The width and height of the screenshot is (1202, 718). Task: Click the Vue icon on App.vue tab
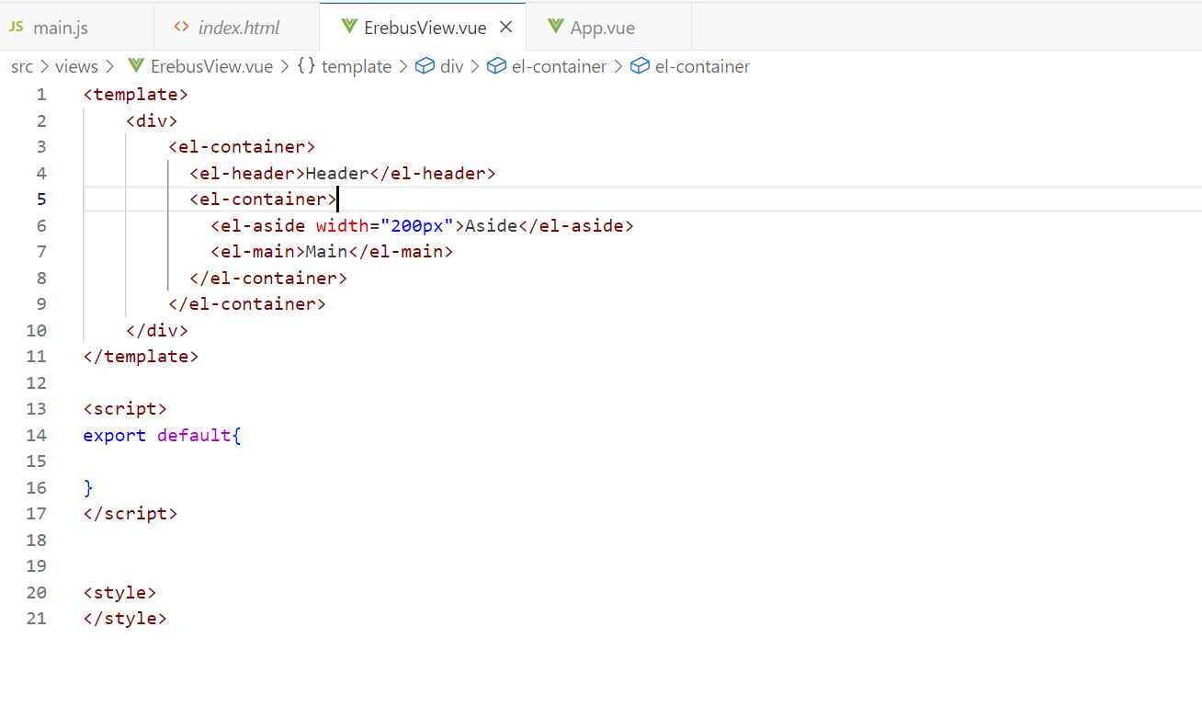[555, 27]
